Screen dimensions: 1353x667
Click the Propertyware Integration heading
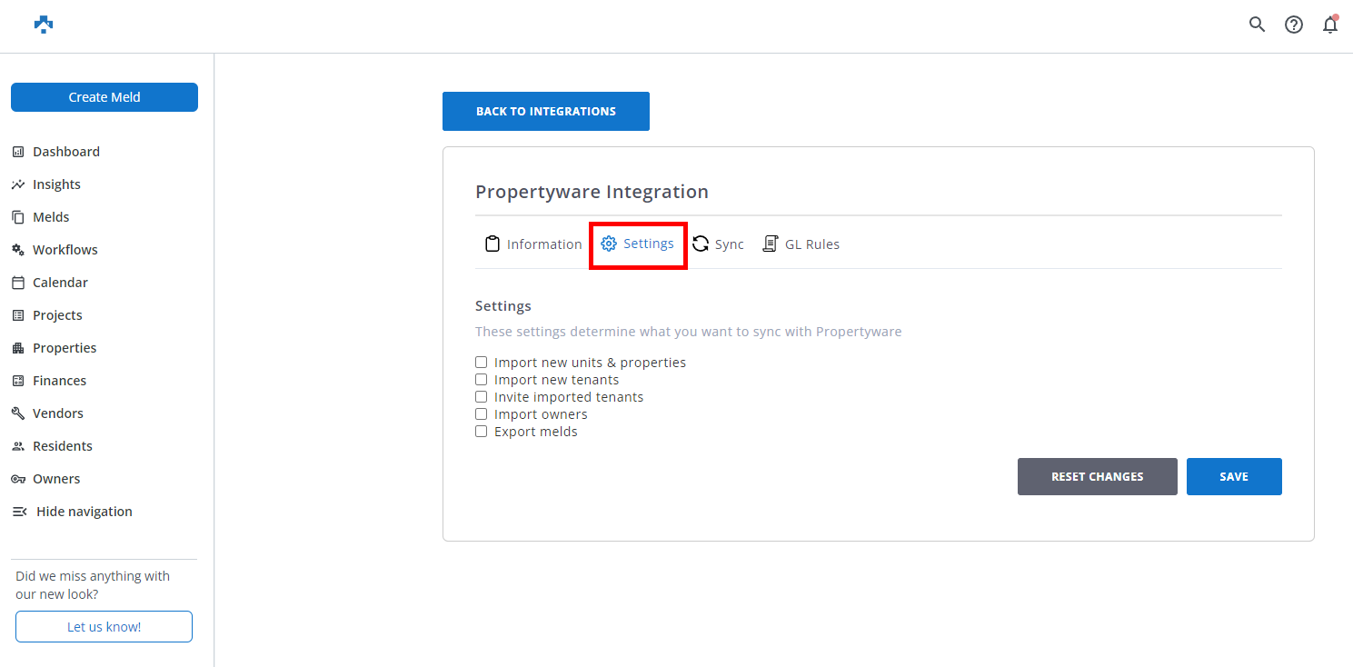[x=592, y=192]
